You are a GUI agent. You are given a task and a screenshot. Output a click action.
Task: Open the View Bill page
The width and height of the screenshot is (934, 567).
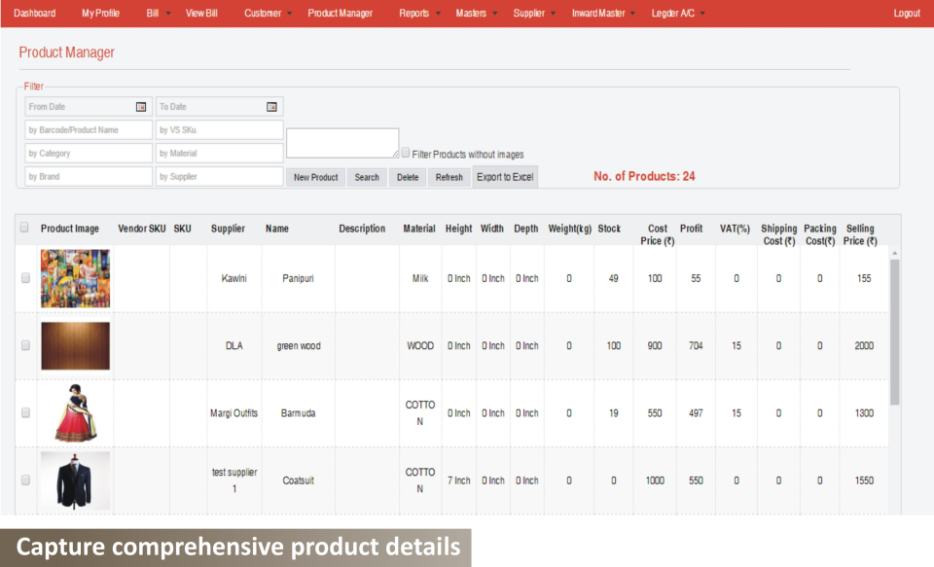(201, 13)
